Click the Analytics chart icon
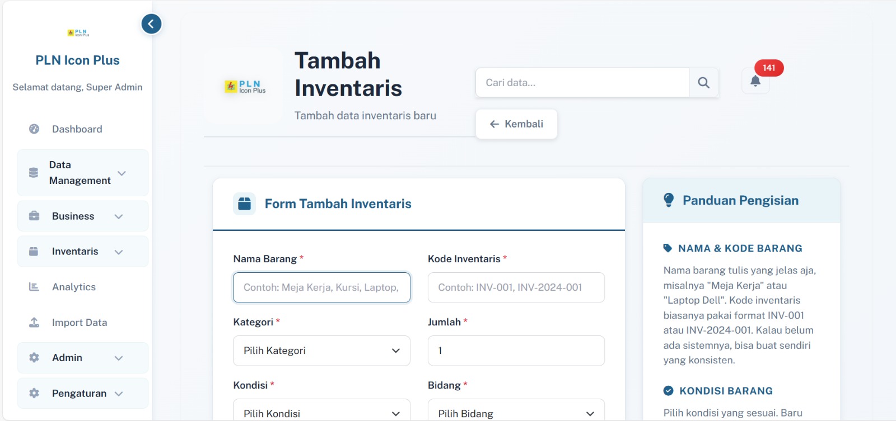Image resolution: width=896 pixels, height=421 pixels. [34, 287]
